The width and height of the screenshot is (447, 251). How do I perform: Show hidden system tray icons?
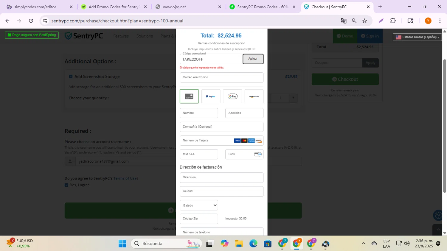(x=364, y=244)
